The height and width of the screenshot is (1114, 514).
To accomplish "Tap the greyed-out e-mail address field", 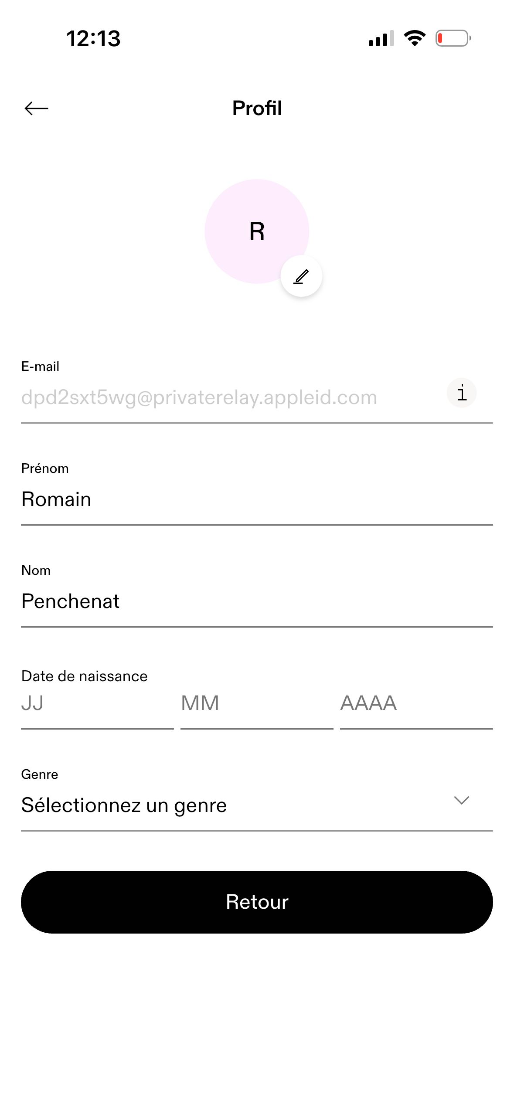I will tap(231, 397).
